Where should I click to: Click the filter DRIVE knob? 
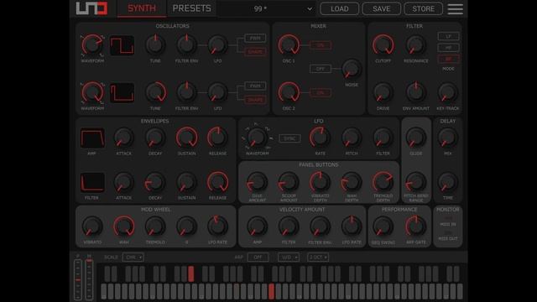click(x=383, y=92)
